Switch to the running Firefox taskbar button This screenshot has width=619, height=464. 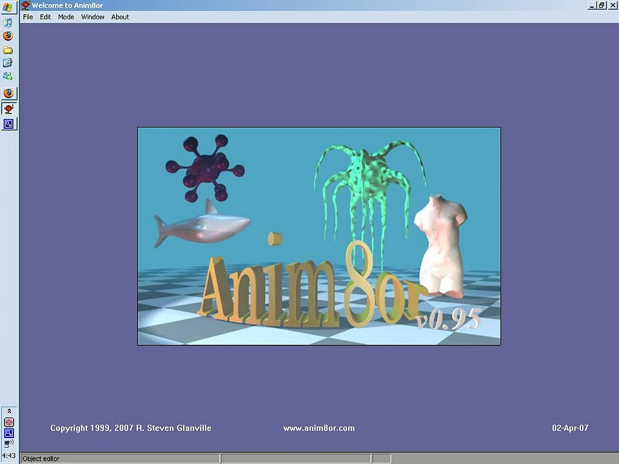8,93
